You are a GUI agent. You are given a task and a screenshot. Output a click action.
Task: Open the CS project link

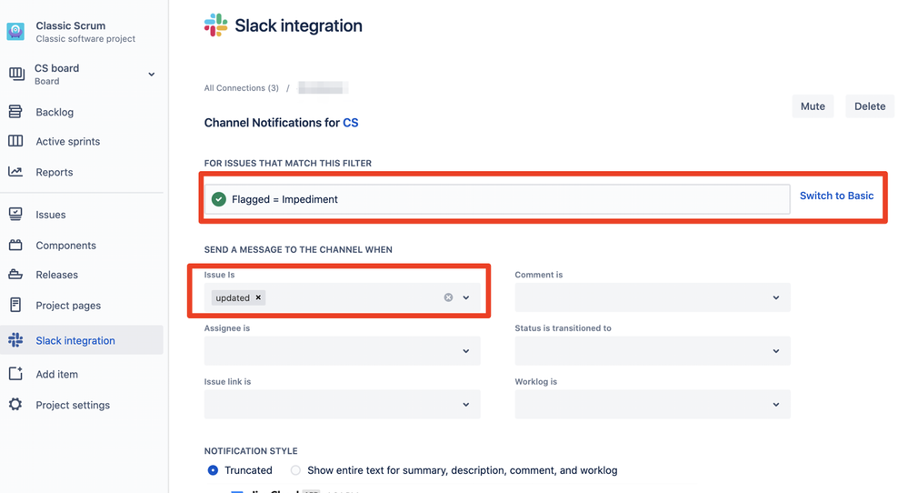point(350,123)
